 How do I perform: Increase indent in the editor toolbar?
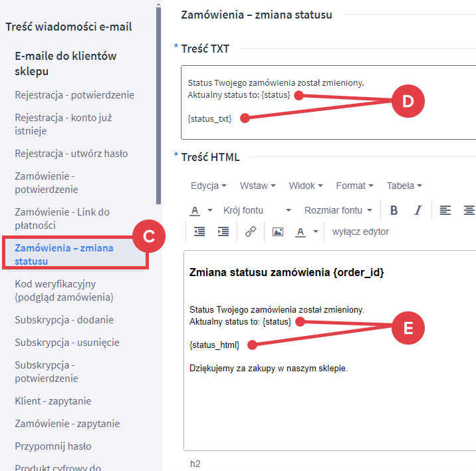[x=223, y=232]
